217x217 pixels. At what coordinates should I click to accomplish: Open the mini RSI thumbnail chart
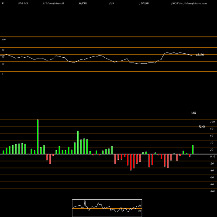click(x=107, y=208)
